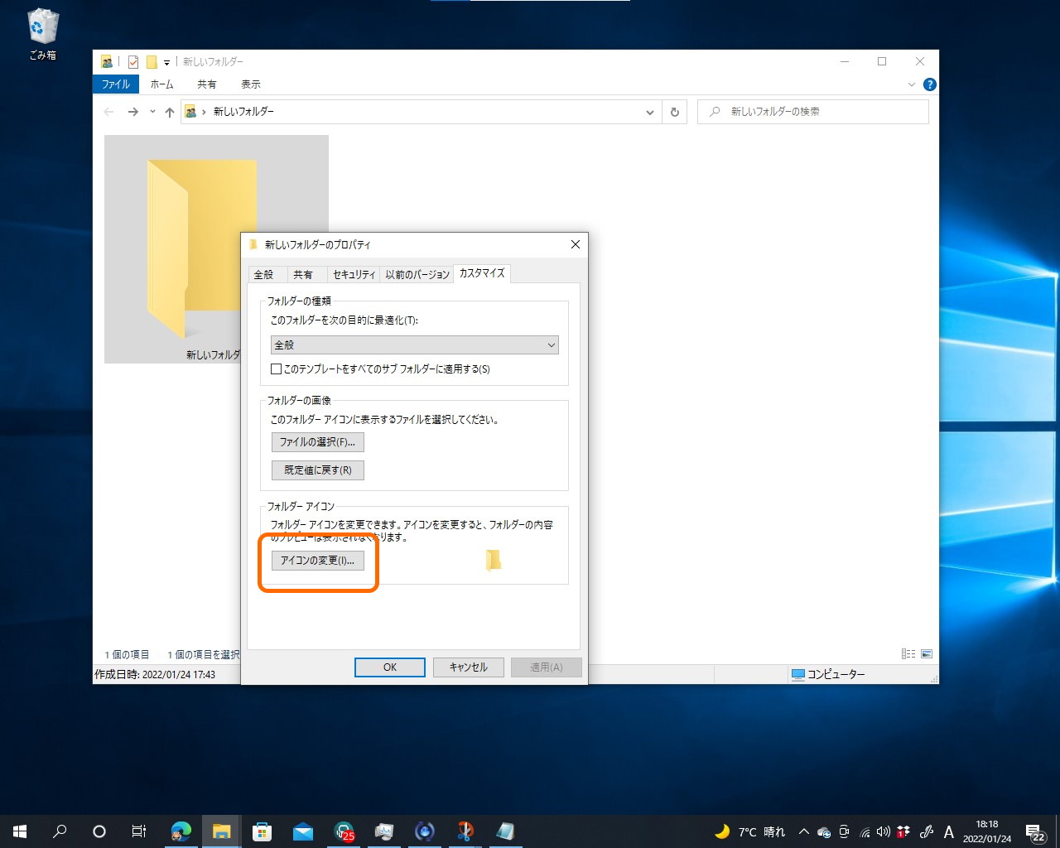Click the 既定値に戻す button
1060x848 pixels.
pos(317,470)
